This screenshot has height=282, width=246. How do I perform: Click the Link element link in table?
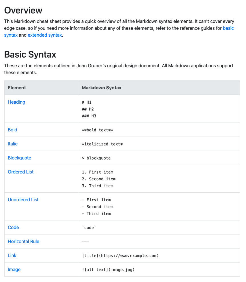tap(12, 256)
